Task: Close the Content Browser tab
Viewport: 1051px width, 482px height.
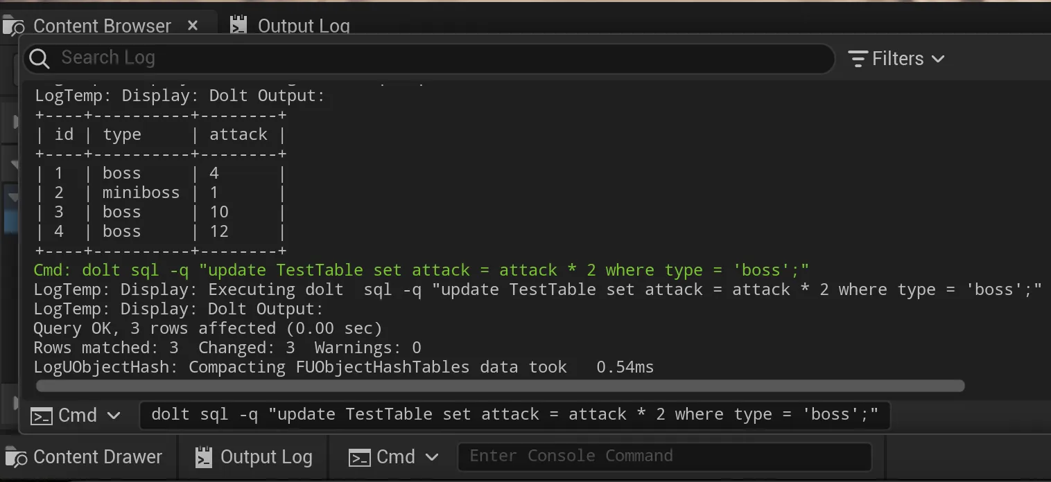Action: coord(193,26)
